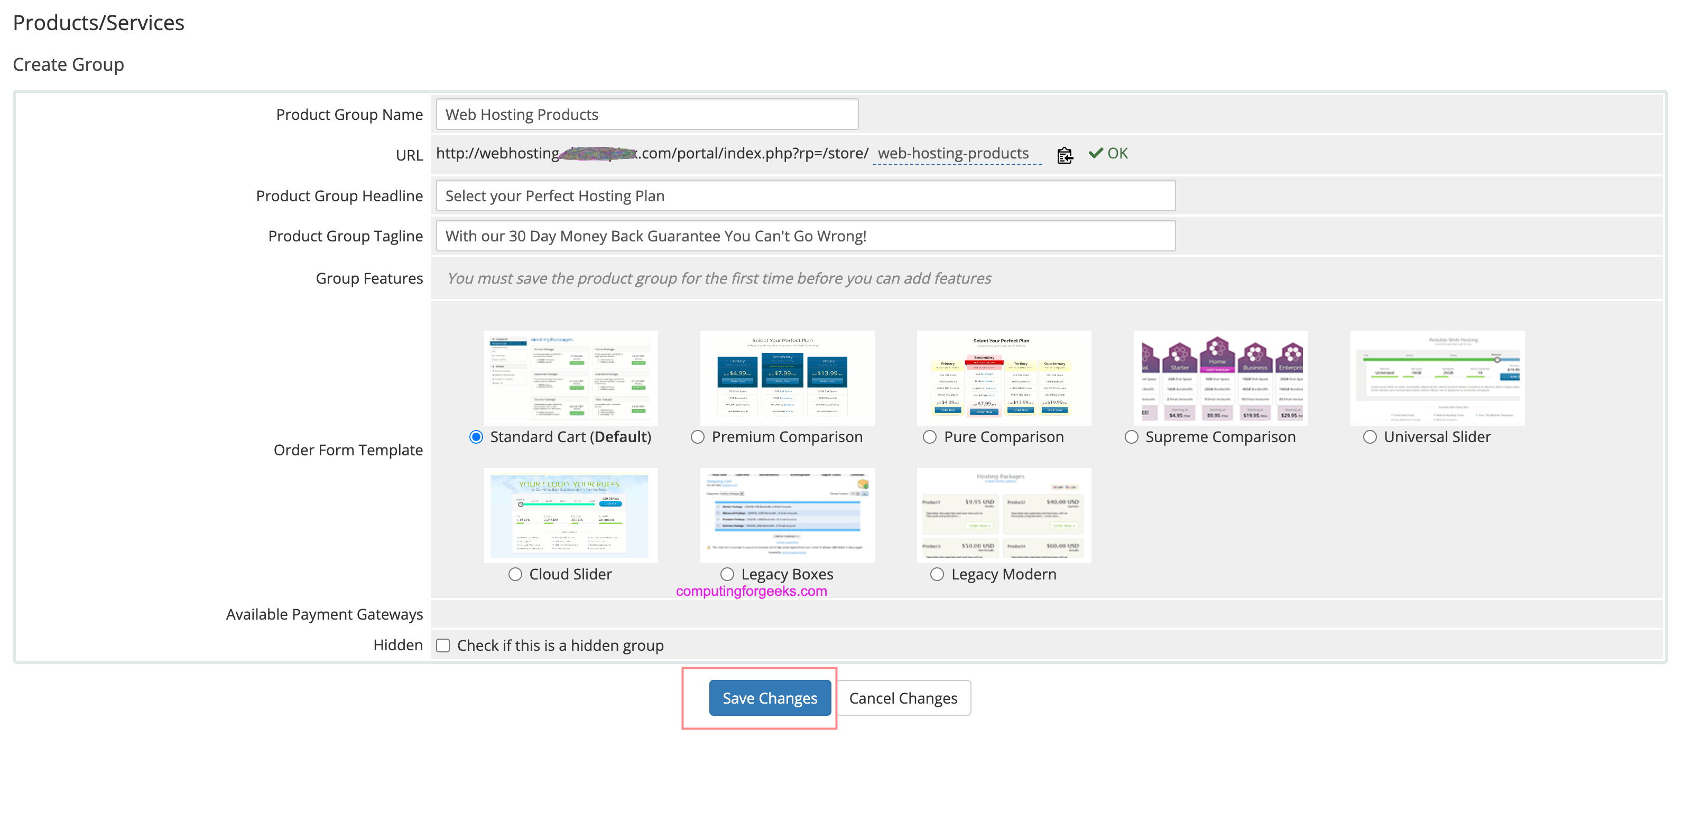The image size is (1684, 823).
Task: Choose the Cloud Slider radio button
Action: pos(515,574)
